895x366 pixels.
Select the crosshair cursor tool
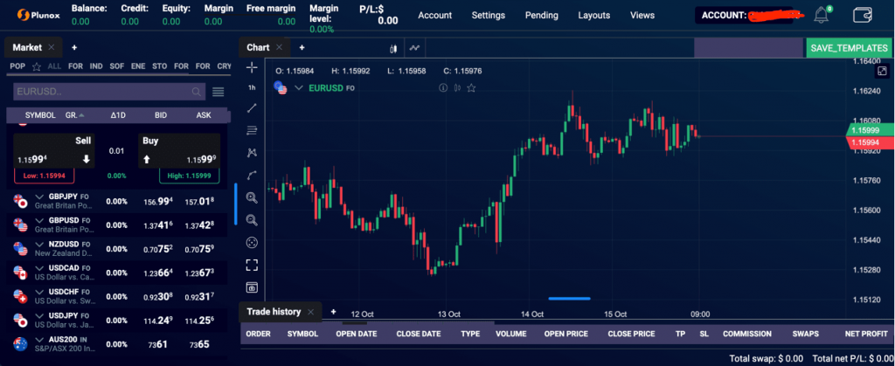pos(252,67)
